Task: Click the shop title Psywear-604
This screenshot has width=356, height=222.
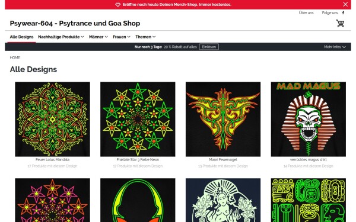Action: click(x=75, y=23)
